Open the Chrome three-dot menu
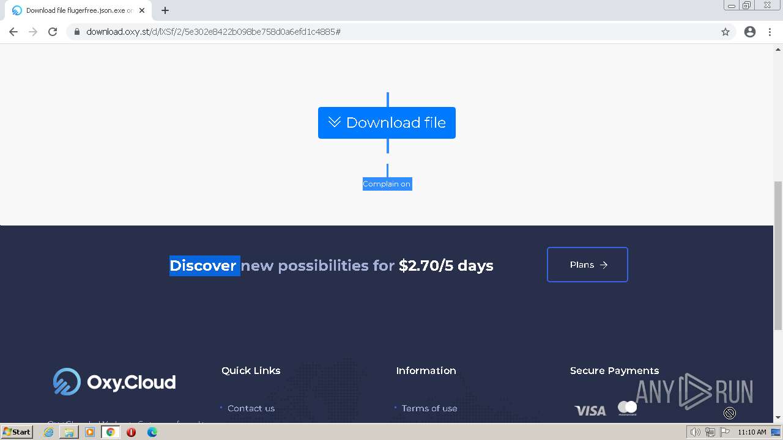This screenshot has width=783, height=440. pos(770,32)
